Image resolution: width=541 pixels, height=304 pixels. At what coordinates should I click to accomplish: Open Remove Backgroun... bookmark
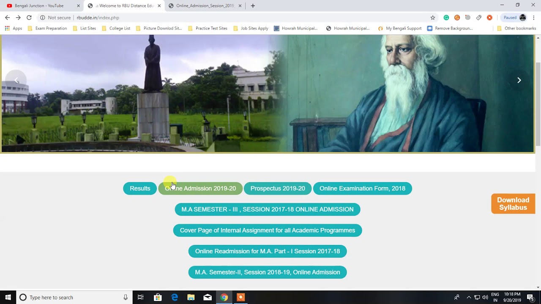coord(450,28)
